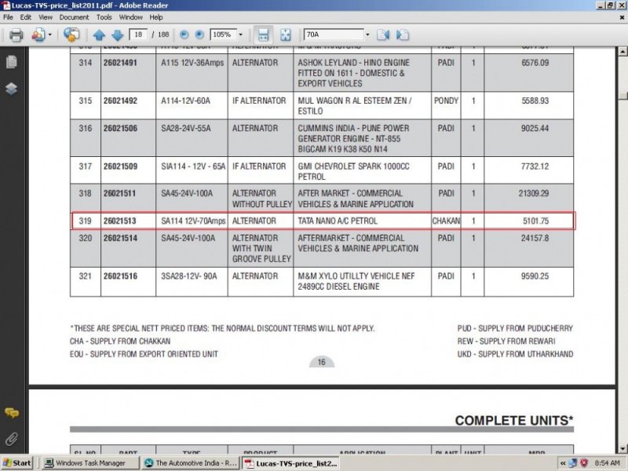Click the zoom out button
The width and height of the screenshot is (628, 471).
(x=184, y=35)
